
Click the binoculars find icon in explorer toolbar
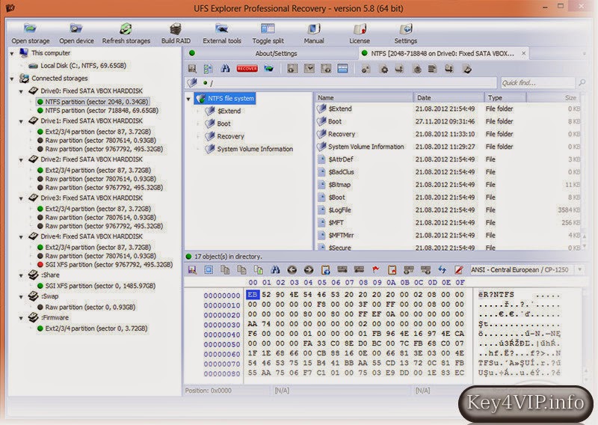coord(225,69)
